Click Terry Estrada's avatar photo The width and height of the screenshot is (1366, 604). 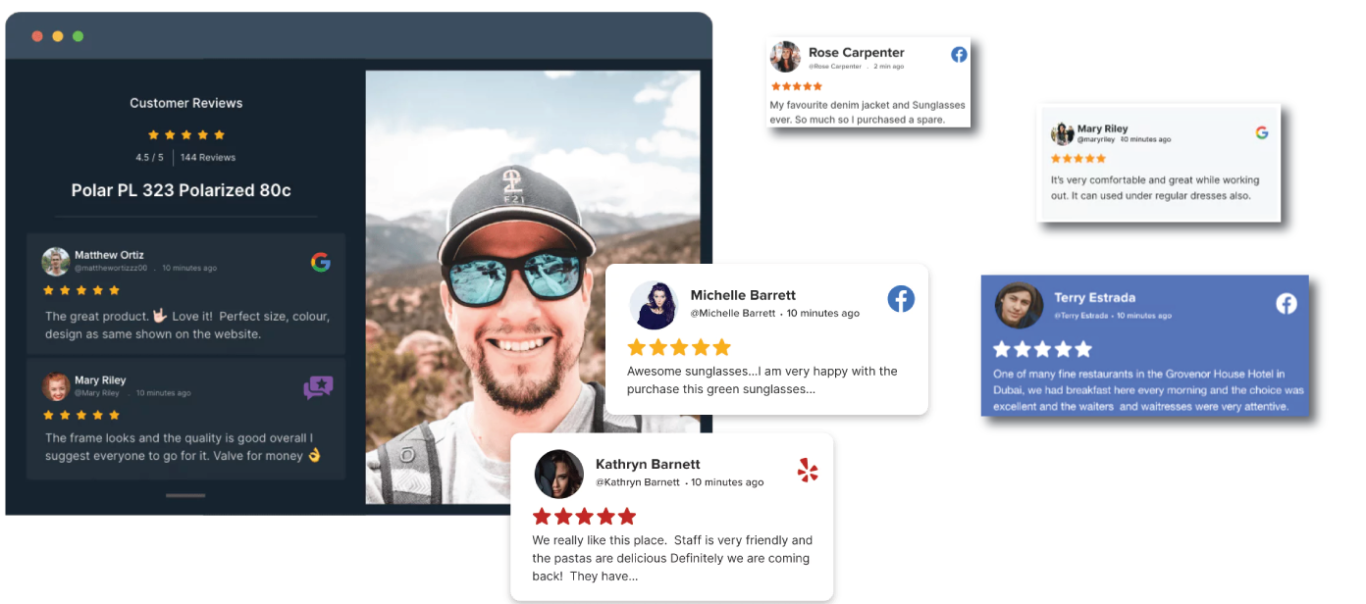coord(1019,305)
